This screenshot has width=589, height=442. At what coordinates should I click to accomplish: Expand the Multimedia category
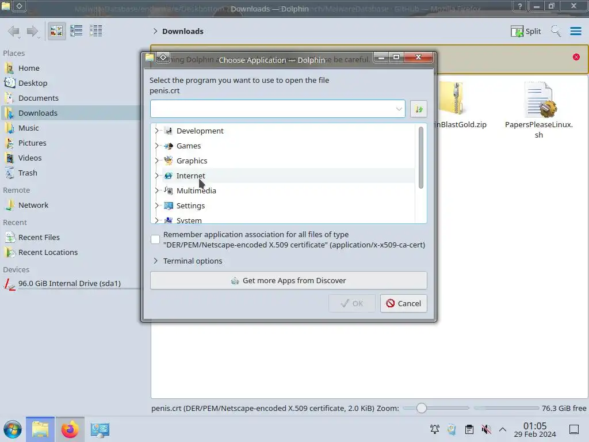(x=156, y=191)
